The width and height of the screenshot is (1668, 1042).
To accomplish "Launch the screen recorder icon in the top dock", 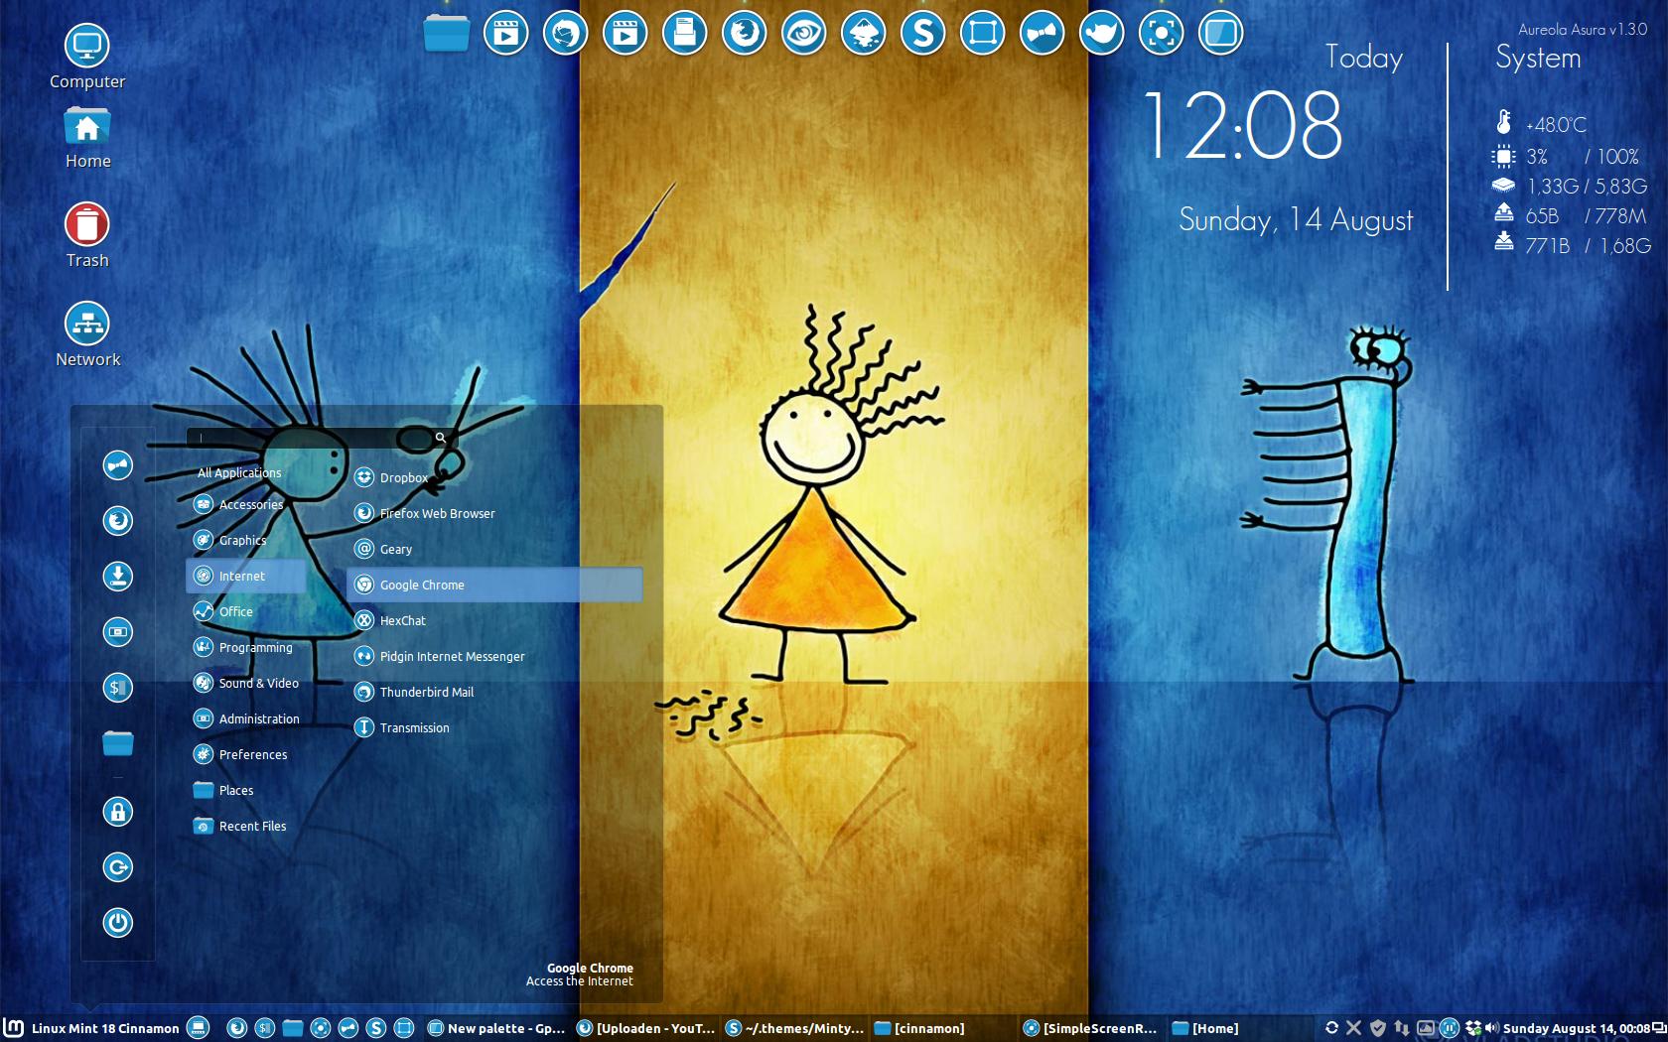I will [1162, 34].
